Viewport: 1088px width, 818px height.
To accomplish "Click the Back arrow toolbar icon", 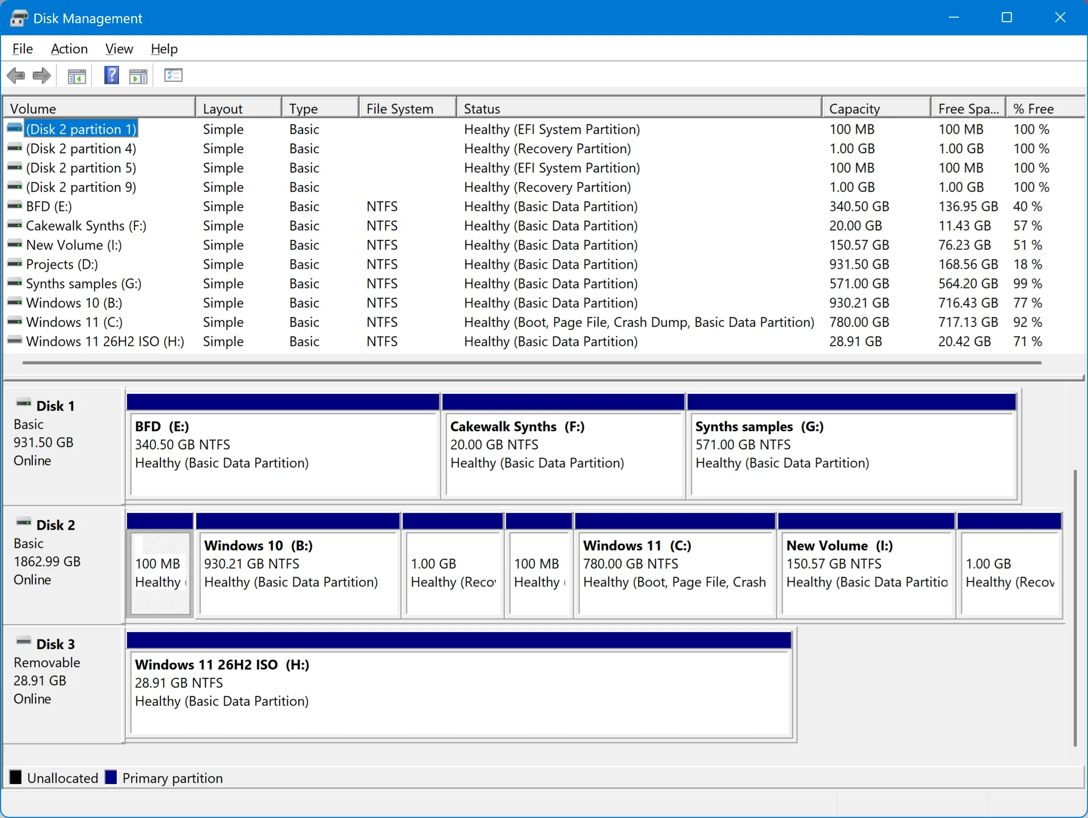I will point(16,76).
